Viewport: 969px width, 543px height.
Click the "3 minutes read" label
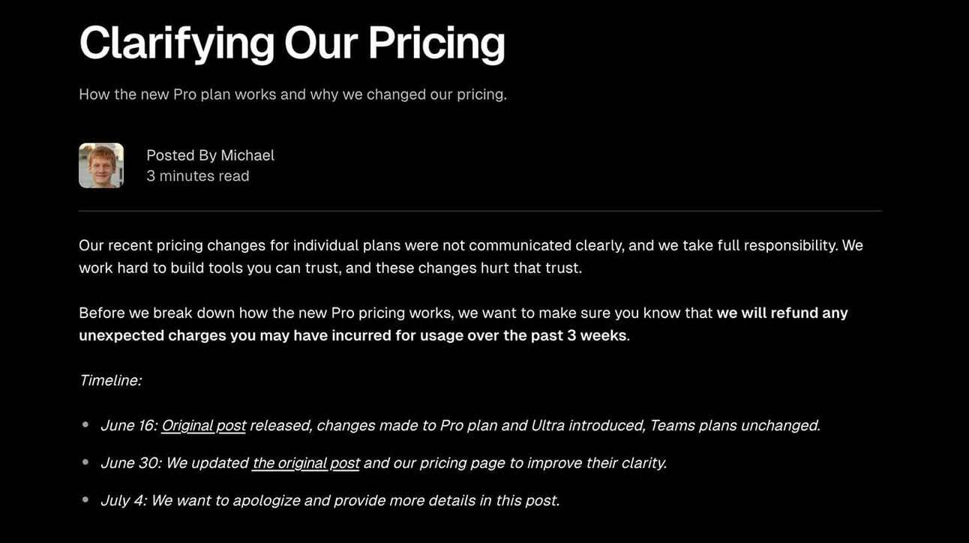click(x=198, y=176)
